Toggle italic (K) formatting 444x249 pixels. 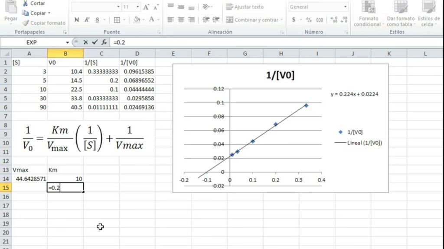(87, 20)
